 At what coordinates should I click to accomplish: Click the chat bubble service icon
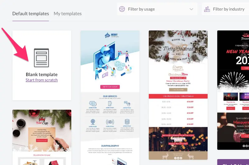[x=93, y=103]
